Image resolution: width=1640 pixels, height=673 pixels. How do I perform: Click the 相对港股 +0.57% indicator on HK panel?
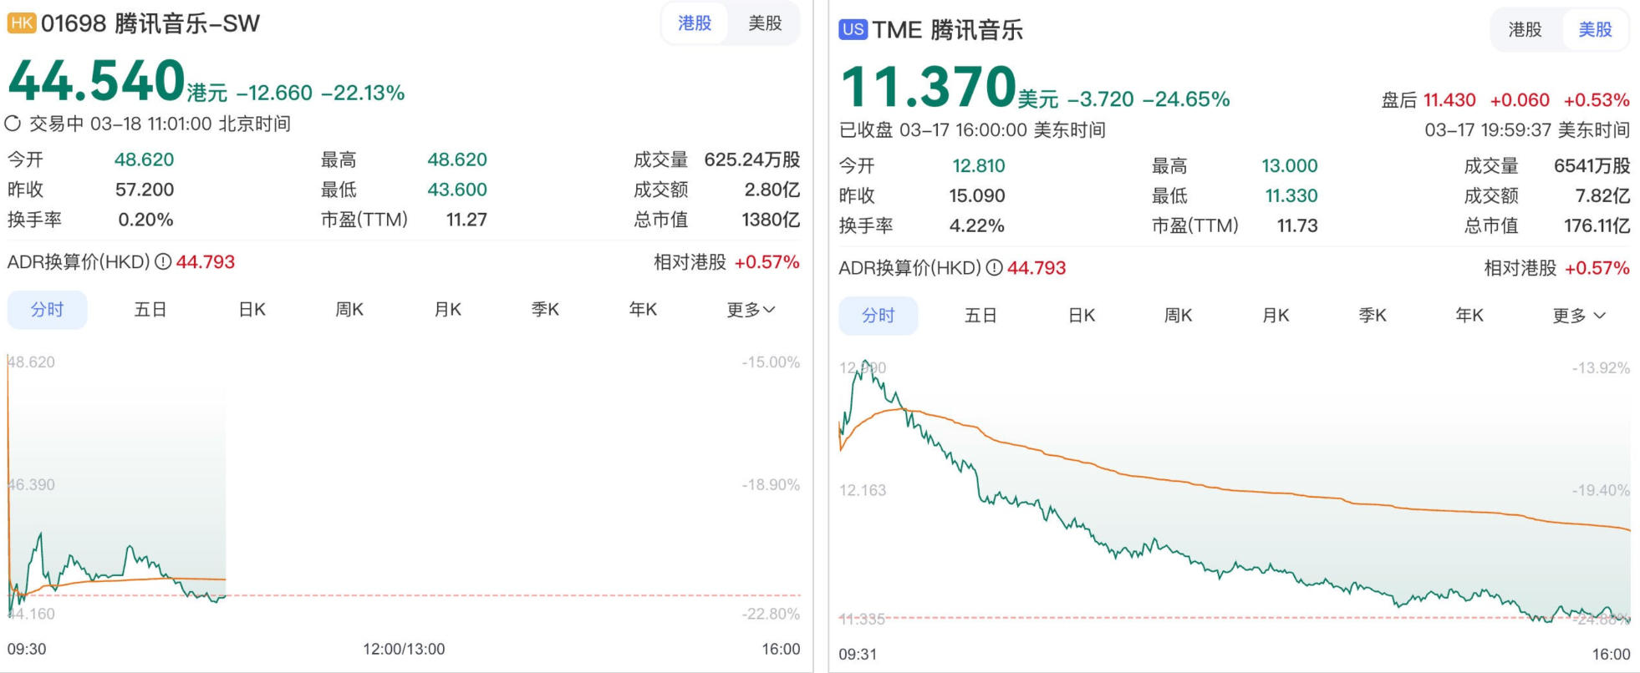tap(725, 261)
